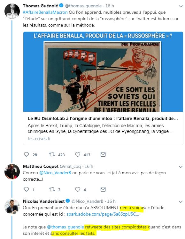Open the dropdown caret on Nicolas Vanderbiest's tweet
185x239 pixels.
pos(181,202)
